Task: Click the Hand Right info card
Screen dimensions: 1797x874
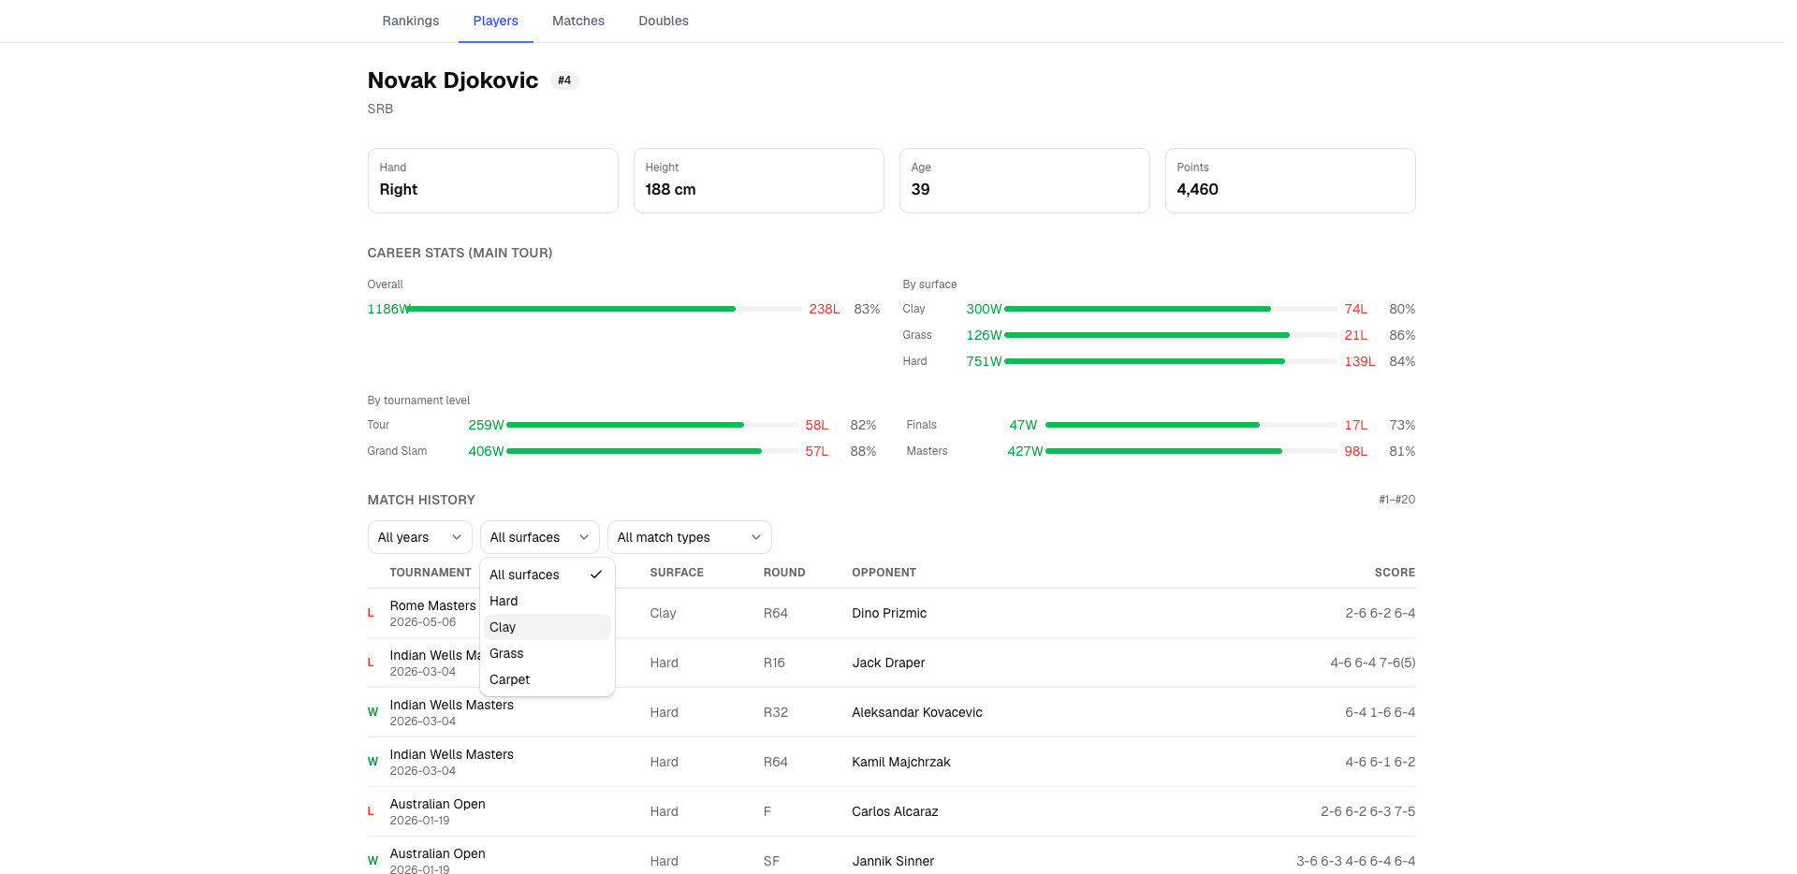Action: (493, 181)
